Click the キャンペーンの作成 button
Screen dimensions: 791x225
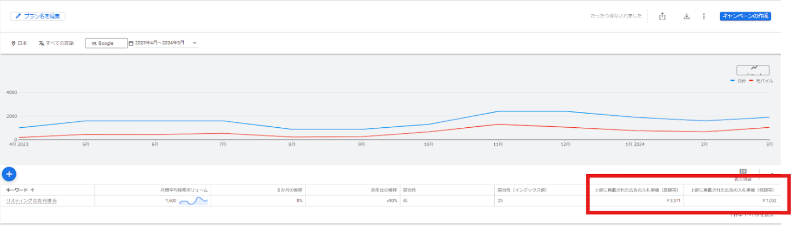click(745, 16)
